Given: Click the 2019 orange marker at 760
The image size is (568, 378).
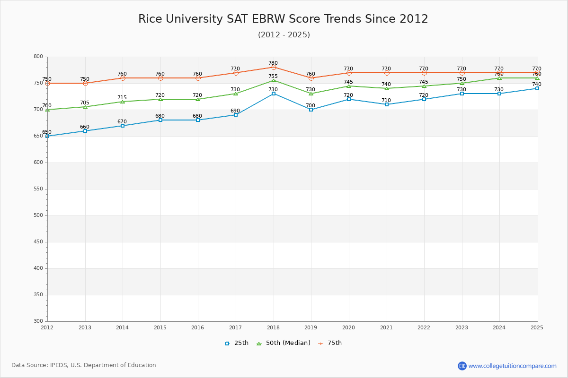Looking at the screenshot, I should click(x=311, y=78).
